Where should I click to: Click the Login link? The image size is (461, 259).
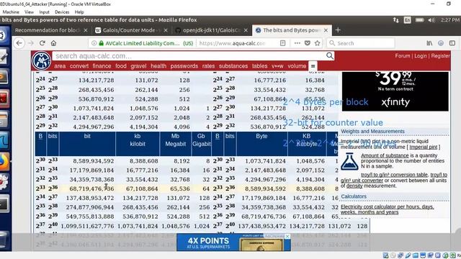[x=421, y=56]
